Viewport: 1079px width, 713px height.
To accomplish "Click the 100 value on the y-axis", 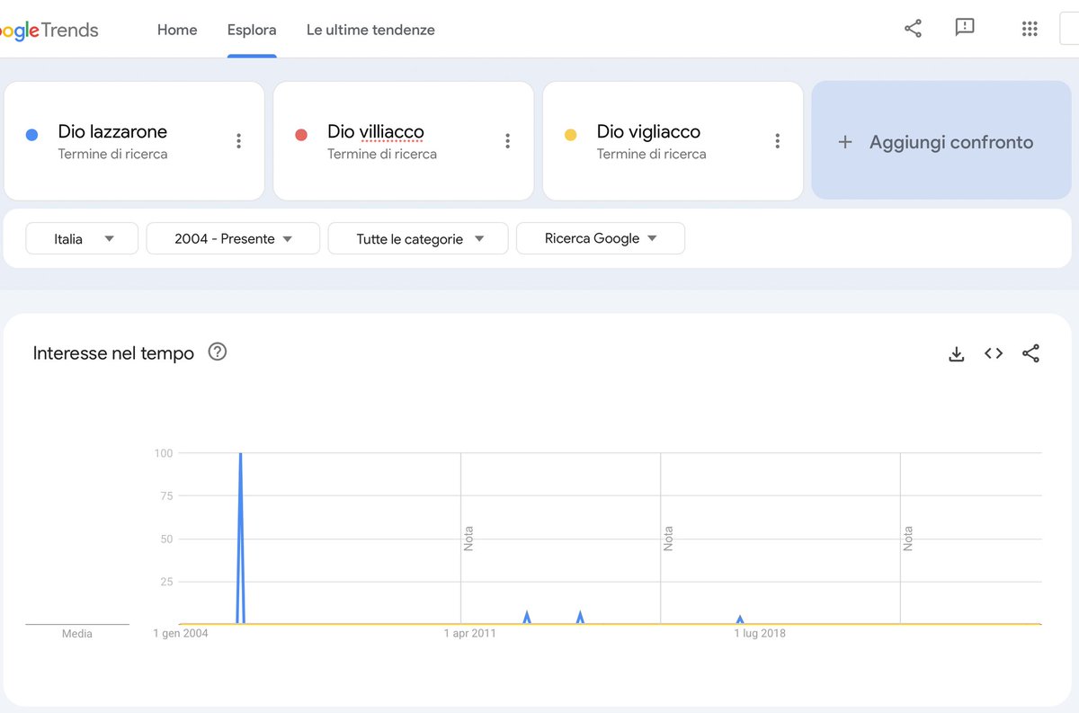I will 164,453.
